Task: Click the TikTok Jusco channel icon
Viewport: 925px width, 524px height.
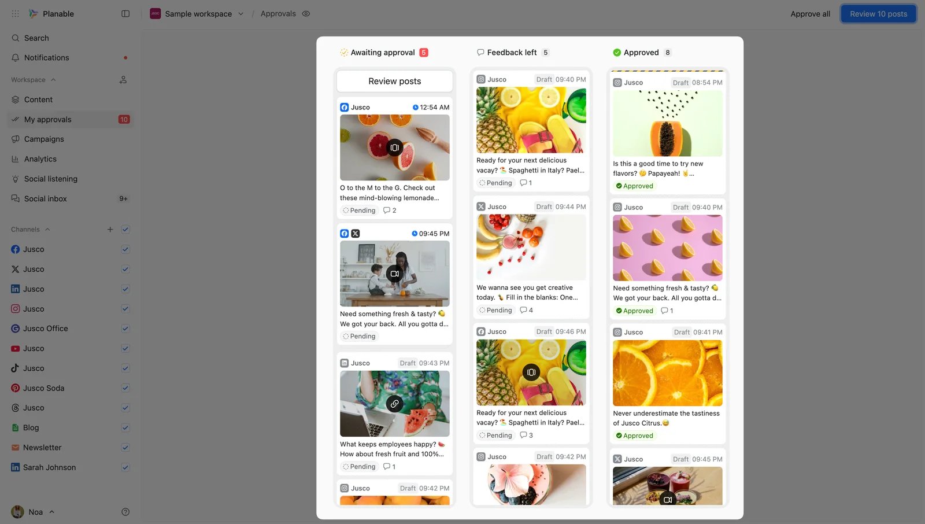Action: (16, 368)
